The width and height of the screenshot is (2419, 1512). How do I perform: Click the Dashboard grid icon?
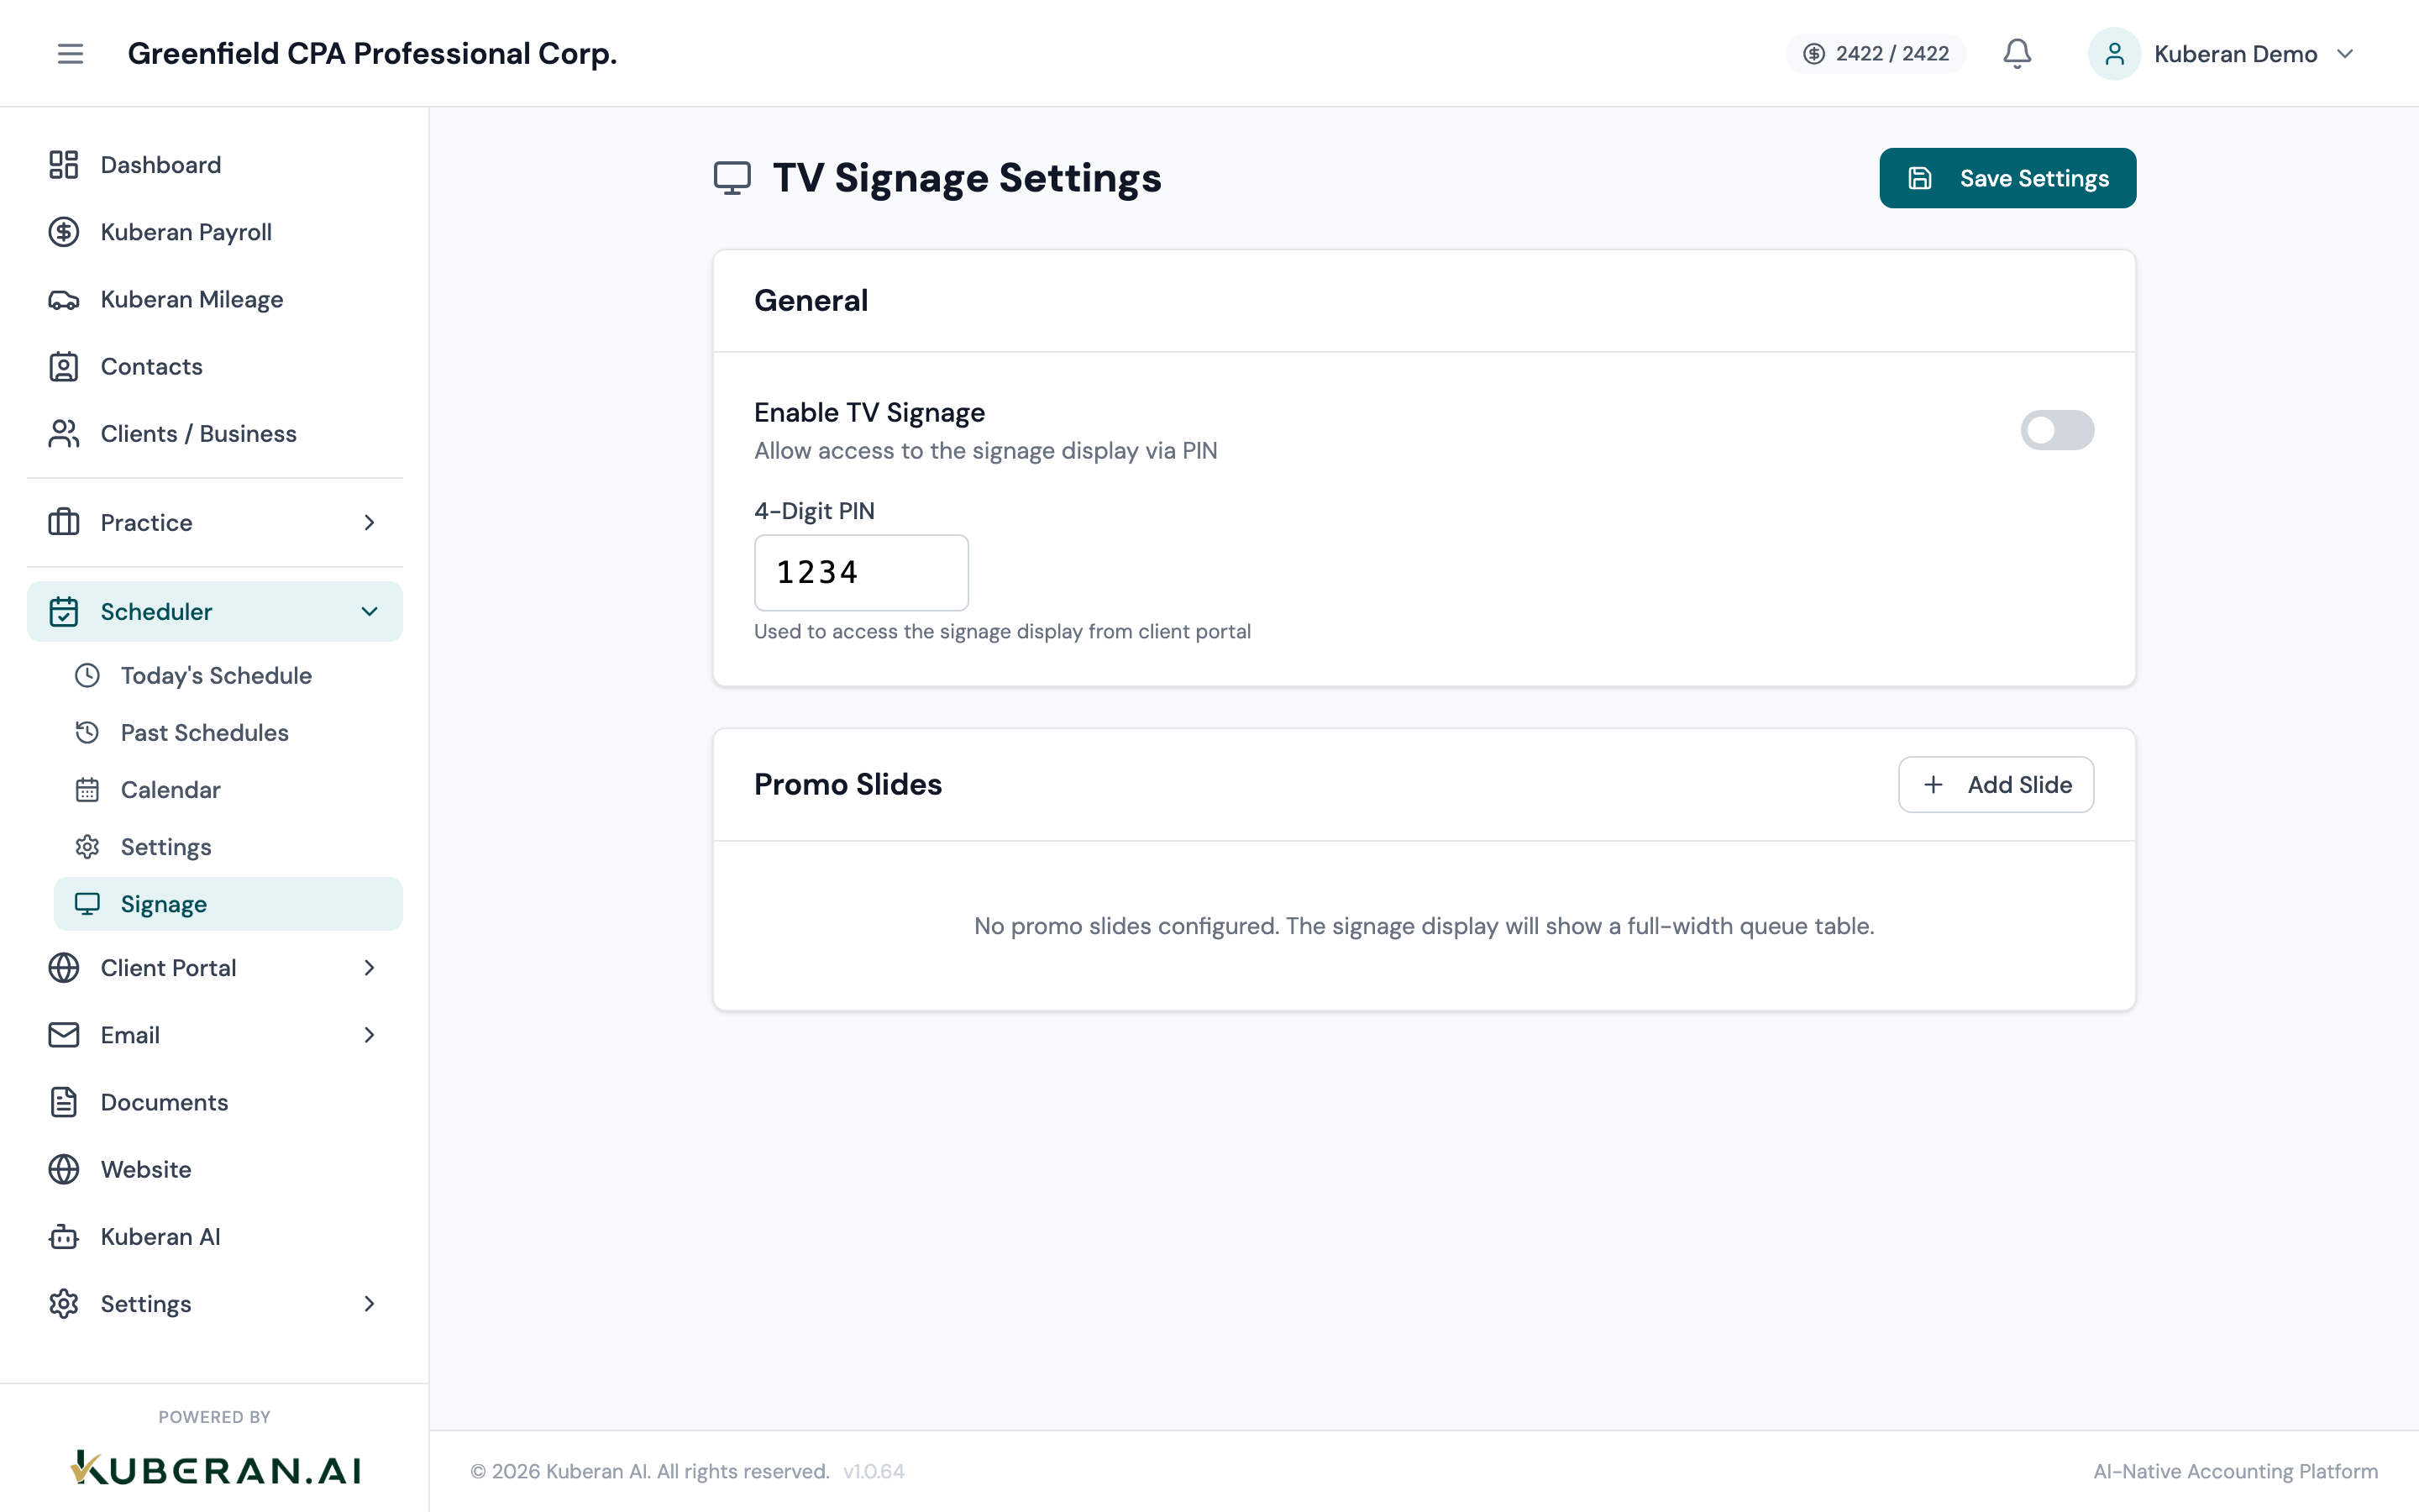point(64,165)
